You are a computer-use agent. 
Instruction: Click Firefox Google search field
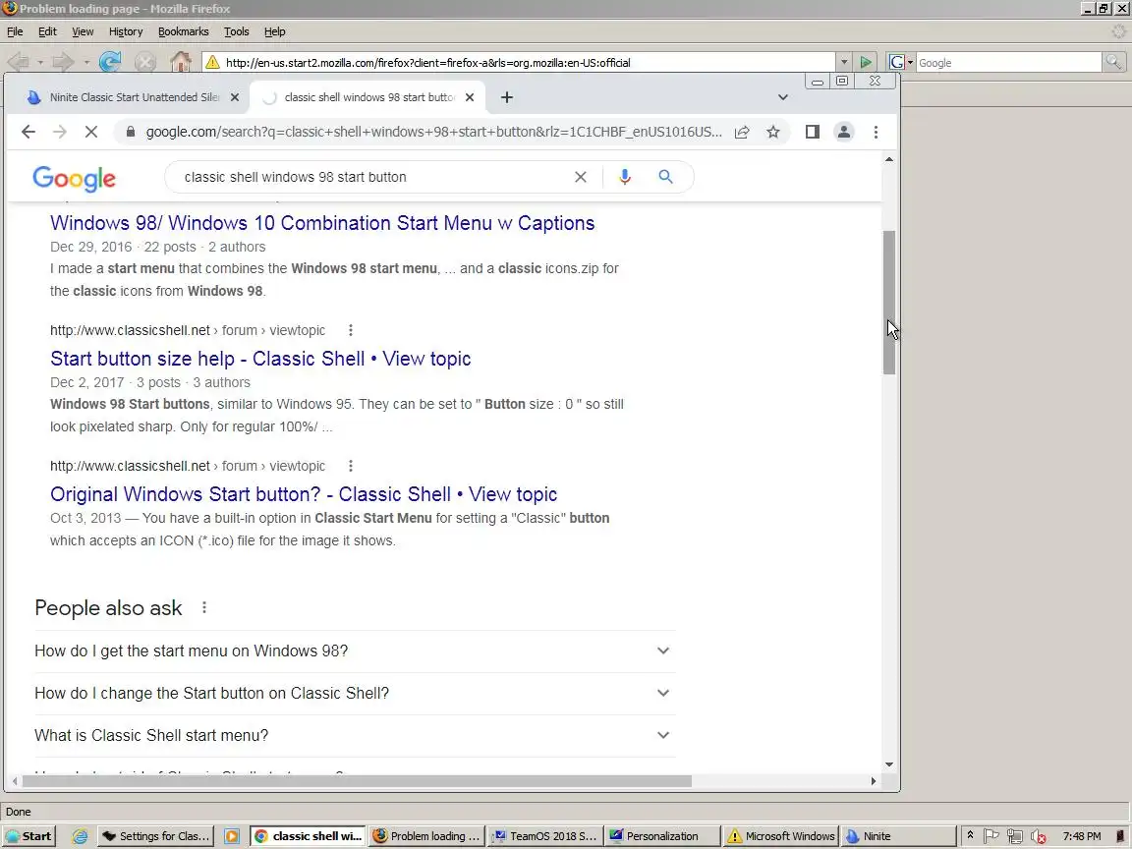[x=1008, y=63]
